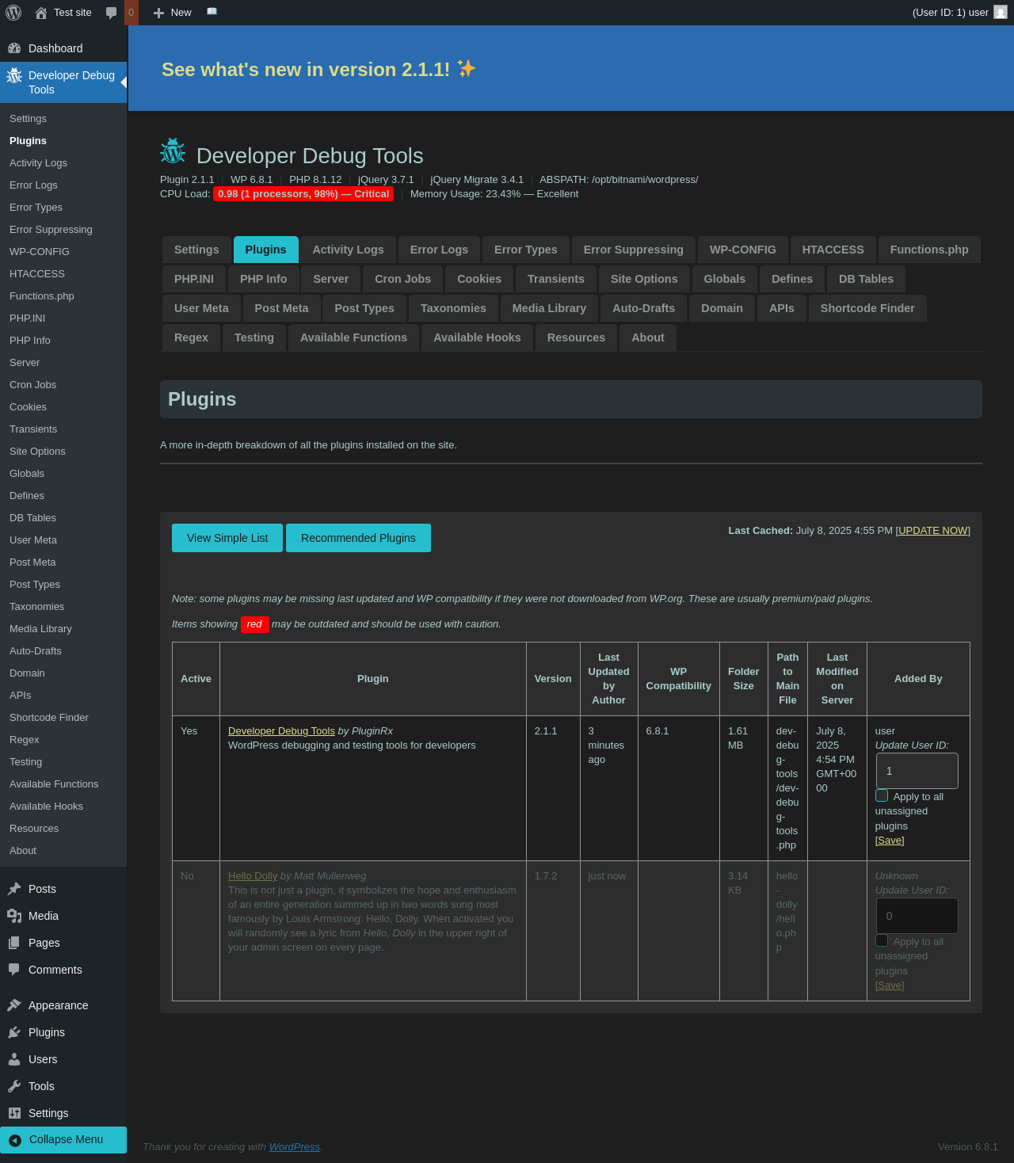Click the UPDATE NOW cache link

click(x=932, y=531)
